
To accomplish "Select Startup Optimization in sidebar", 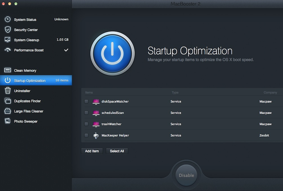I will [x=36, y=80].
